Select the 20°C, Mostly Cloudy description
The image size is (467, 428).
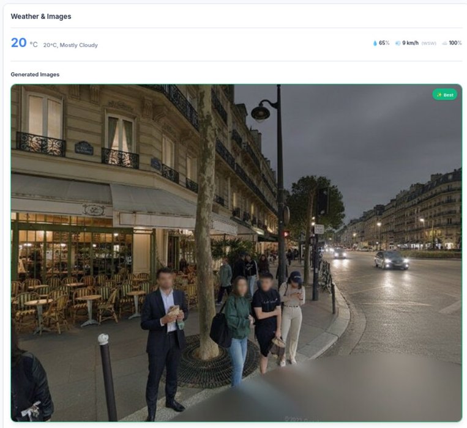pyautogui.click(x=70, y=45)
